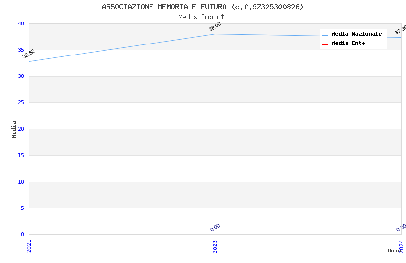Click the 40 y-axis tick label
The width and height of the screenshot is (406, 263).
(21, 23)
